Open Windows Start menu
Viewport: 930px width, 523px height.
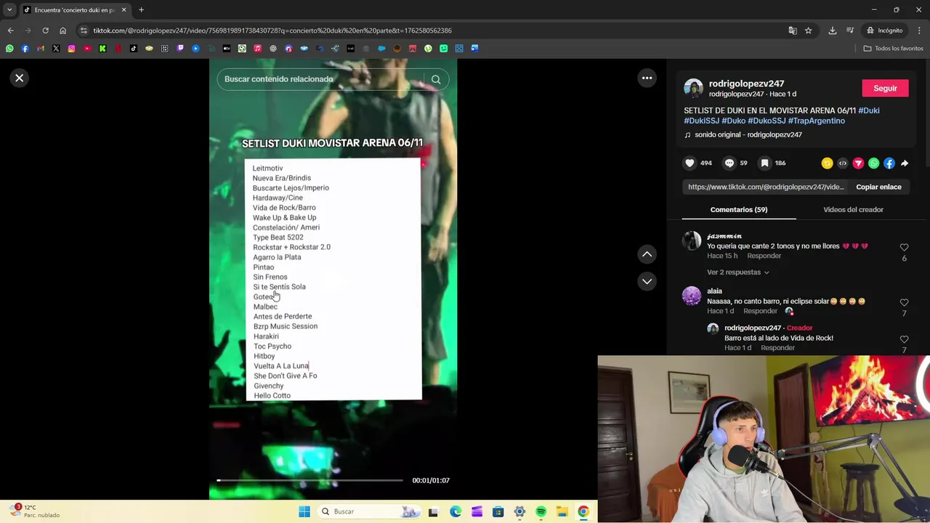click(x=304, y=511)
